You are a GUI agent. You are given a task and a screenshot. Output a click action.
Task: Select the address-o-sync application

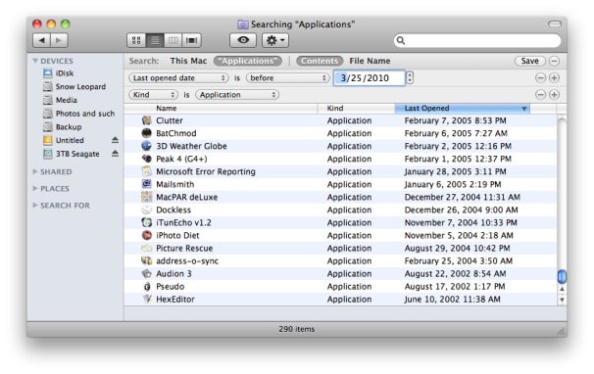point(340,260)
